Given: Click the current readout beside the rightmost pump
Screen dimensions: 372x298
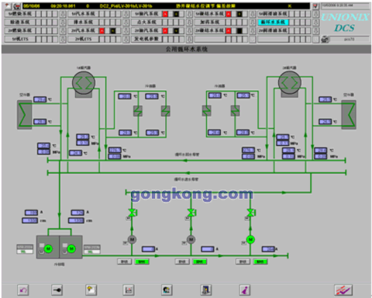Looking at the screenshot, I should (268, 249).
